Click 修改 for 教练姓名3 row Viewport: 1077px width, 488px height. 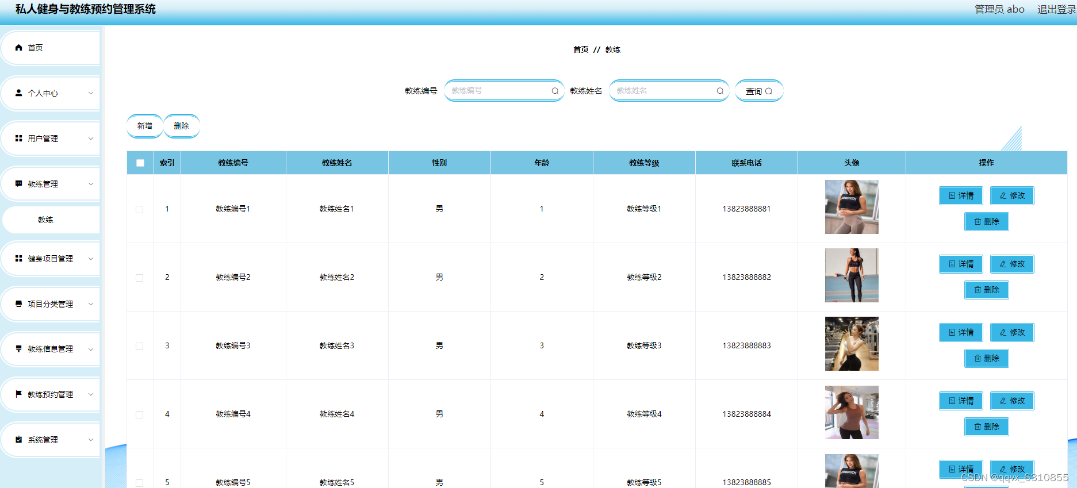click(1012, 332)
